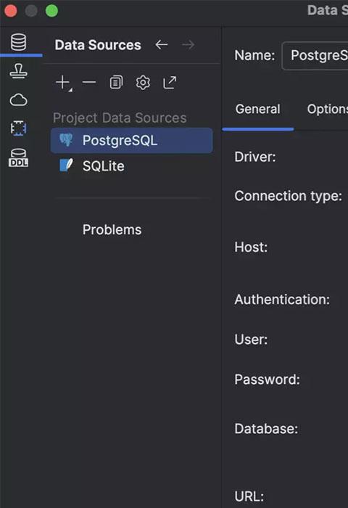The height and width of the screenshot is (508, 348).
Task: Click the PostgreSQL elephant icon
Action: [x=66, y=140]
